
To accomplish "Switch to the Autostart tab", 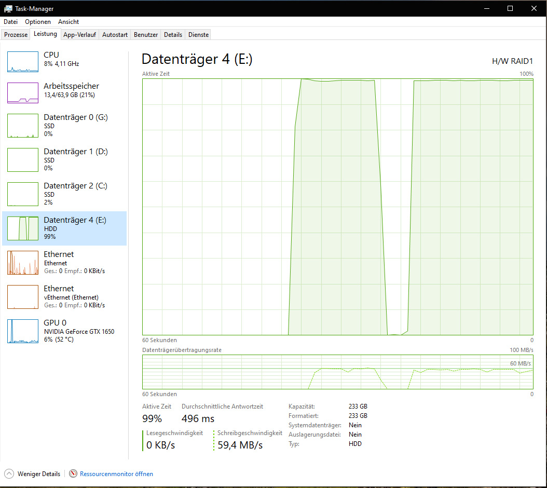I will (115, 35).
